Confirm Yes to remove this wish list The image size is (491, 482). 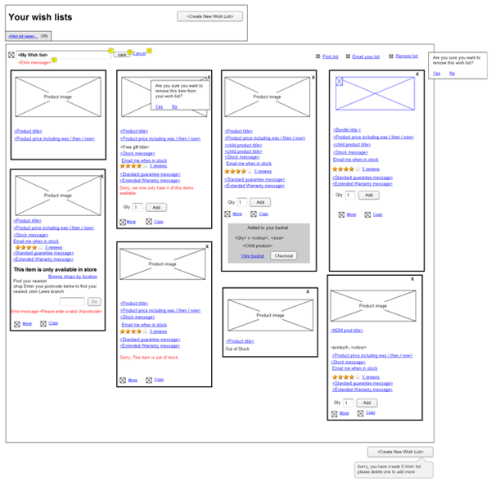436,74
